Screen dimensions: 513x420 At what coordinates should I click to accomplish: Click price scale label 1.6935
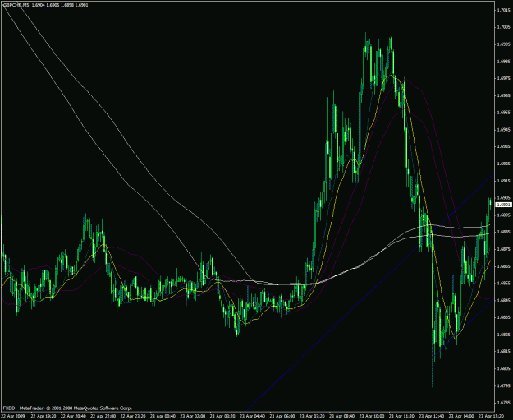pos(503,146)
